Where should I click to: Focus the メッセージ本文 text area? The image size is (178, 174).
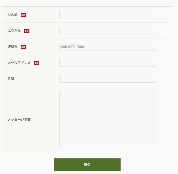coord(108,119)
